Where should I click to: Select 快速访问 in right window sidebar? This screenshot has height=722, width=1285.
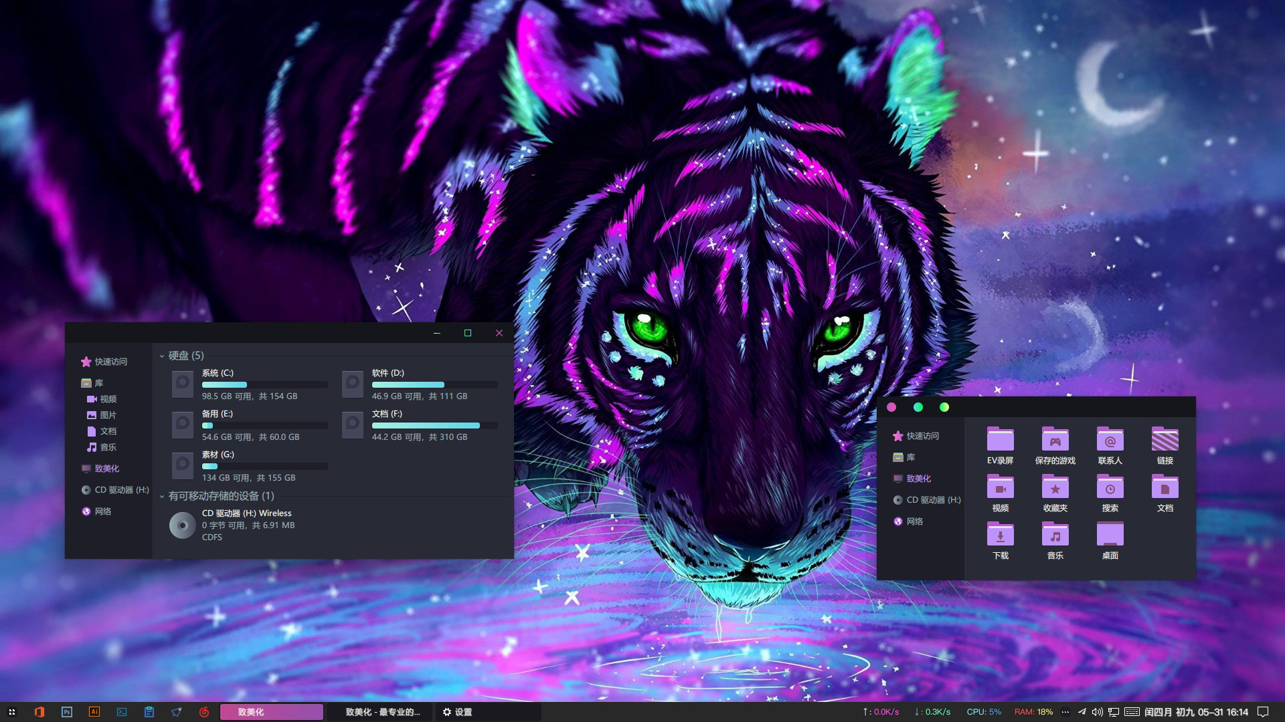point(916,436)
